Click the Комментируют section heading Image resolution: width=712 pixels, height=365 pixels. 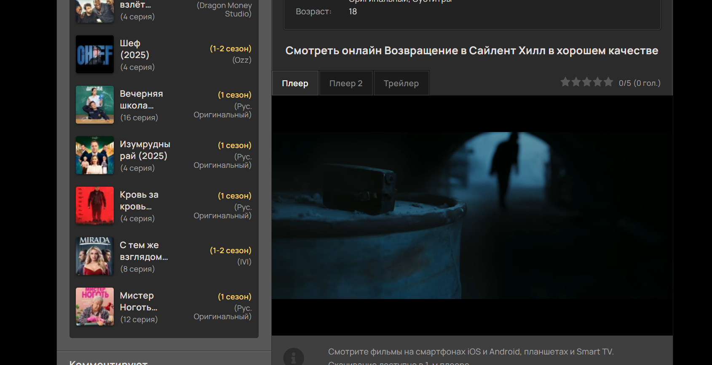pyautogui.click(x=109, y=362)
